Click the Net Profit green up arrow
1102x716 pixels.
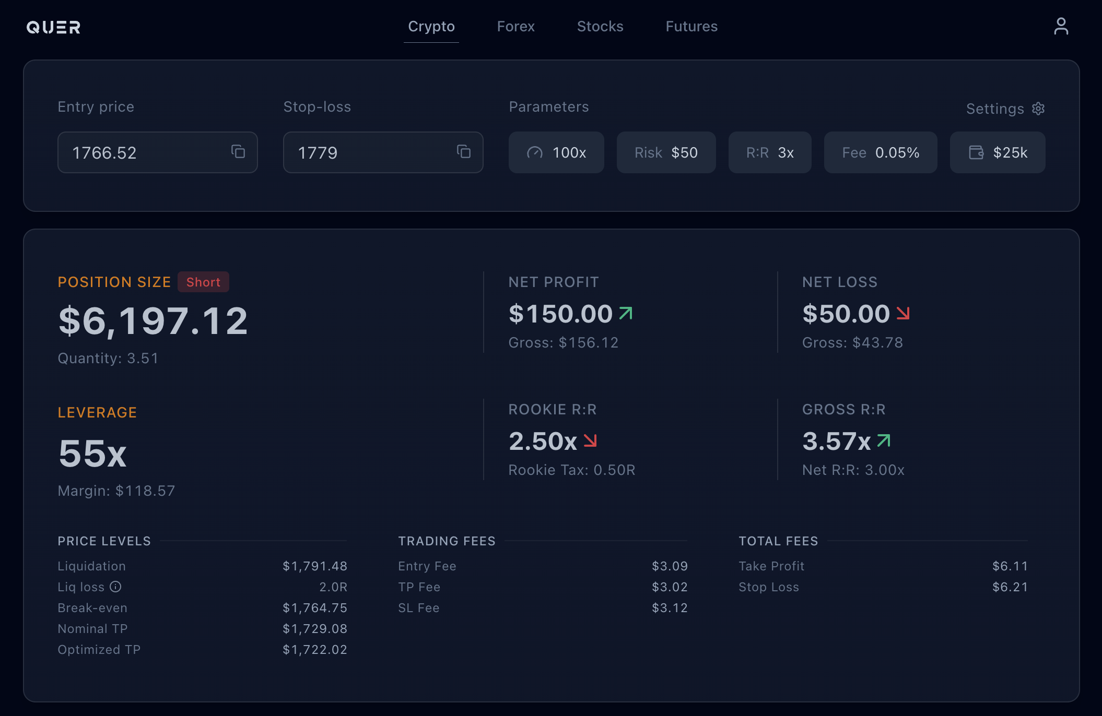pos(626,313)
